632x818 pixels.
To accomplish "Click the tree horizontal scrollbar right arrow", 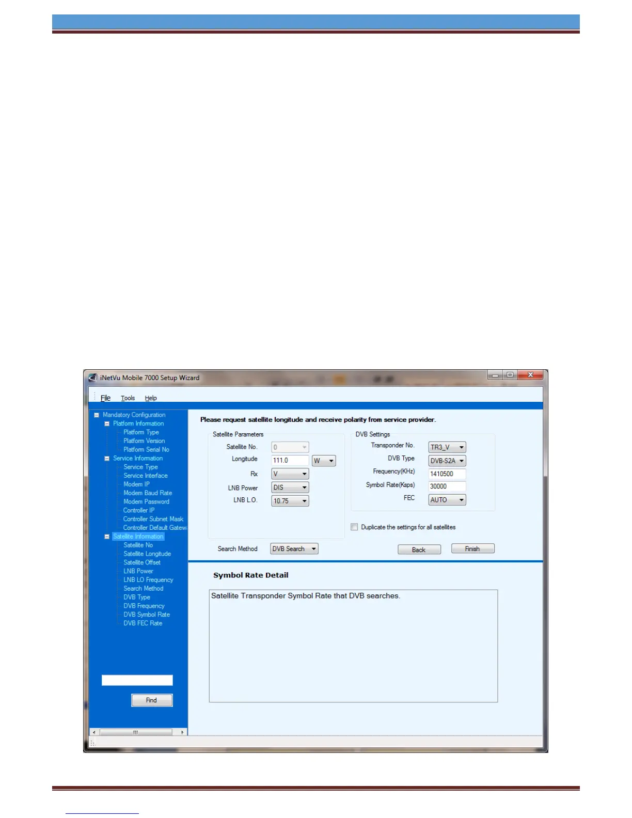I will [182, 732].
